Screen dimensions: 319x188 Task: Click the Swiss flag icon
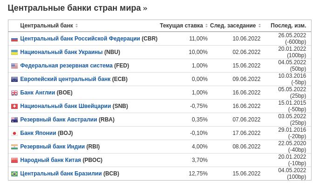tap(14, 107)
